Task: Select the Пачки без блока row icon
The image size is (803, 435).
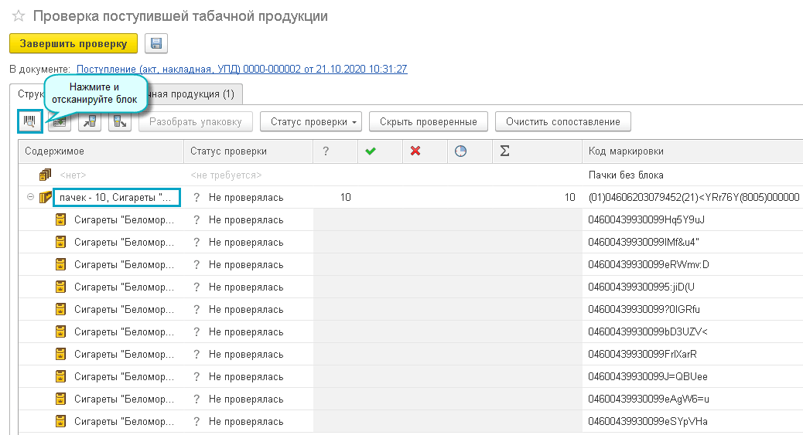Action: [x=45, y=175]
